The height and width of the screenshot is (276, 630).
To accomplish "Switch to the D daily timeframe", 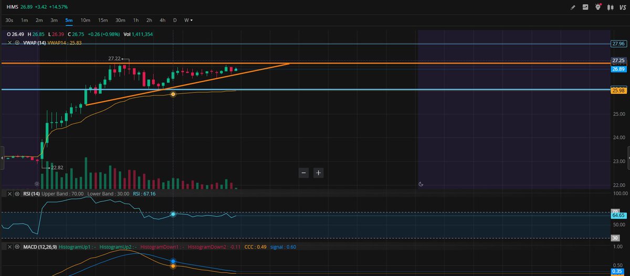I will click(175, 20).
